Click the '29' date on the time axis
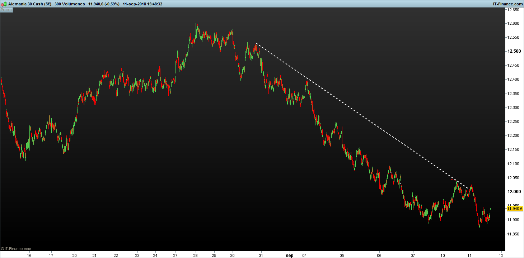 pyautogui.click(x=214, y=255)
